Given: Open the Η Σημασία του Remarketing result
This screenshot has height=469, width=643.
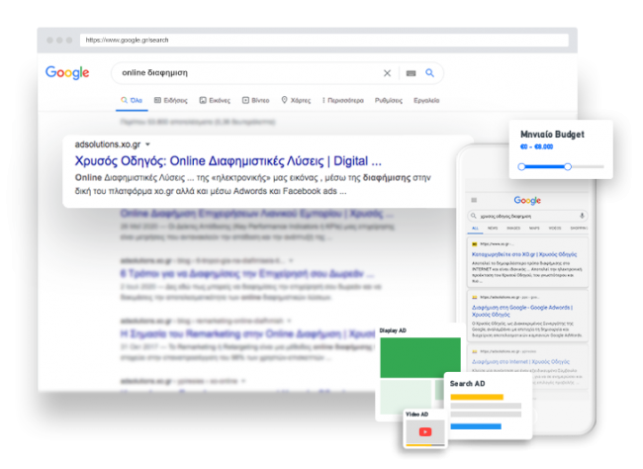Looking at the screenshot, I should pyautogui.click(x=247, y=333).
